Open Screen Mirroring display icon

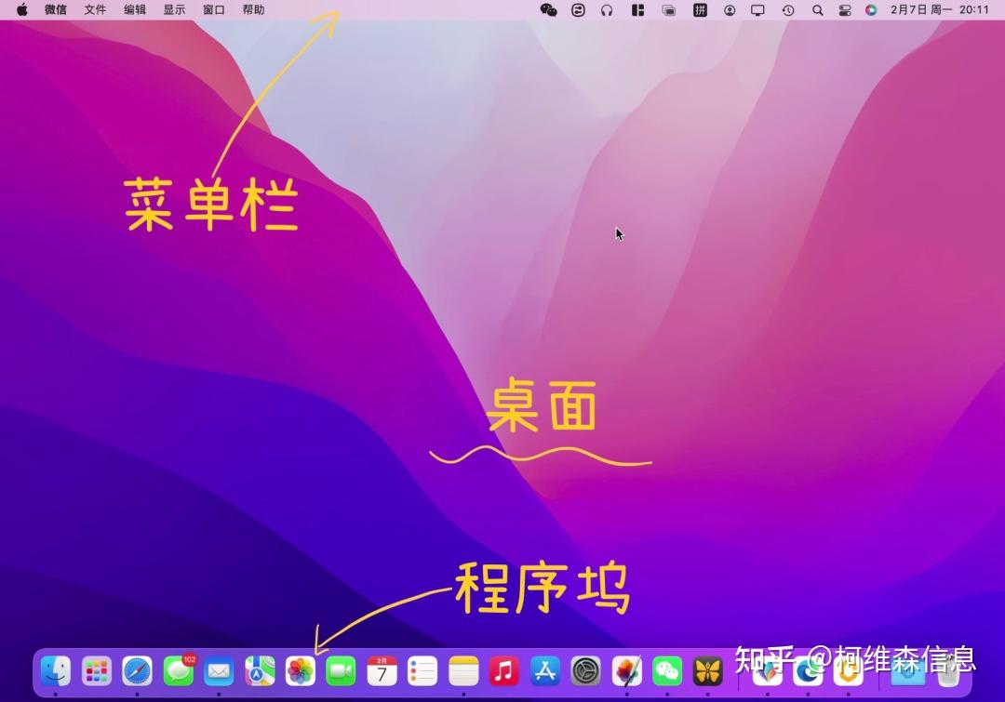coord(757,10)
